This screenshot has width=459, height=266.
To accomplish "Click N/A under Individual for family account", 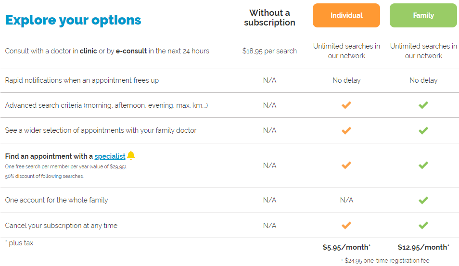I will 346,200.
